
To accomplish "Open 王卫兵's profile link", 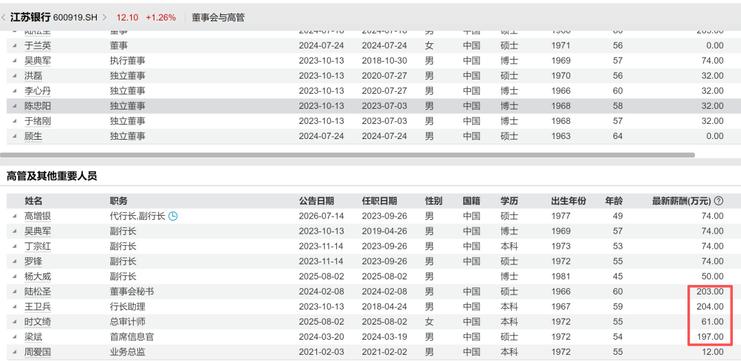I will 38,307.
